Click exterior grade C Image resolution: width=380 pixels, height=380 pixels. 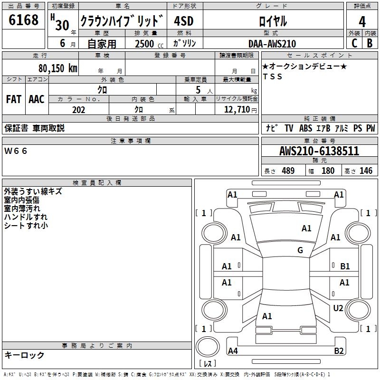pos(354,43)
